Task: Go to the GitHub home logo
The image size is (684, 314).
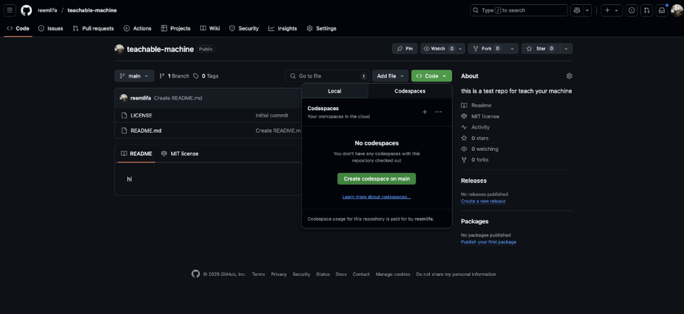Action: click(26, 10)
